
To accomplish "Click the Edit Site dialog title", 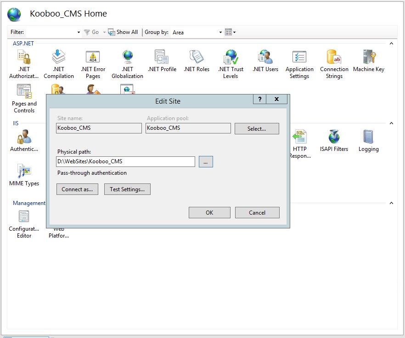I will tap(168, 101).
